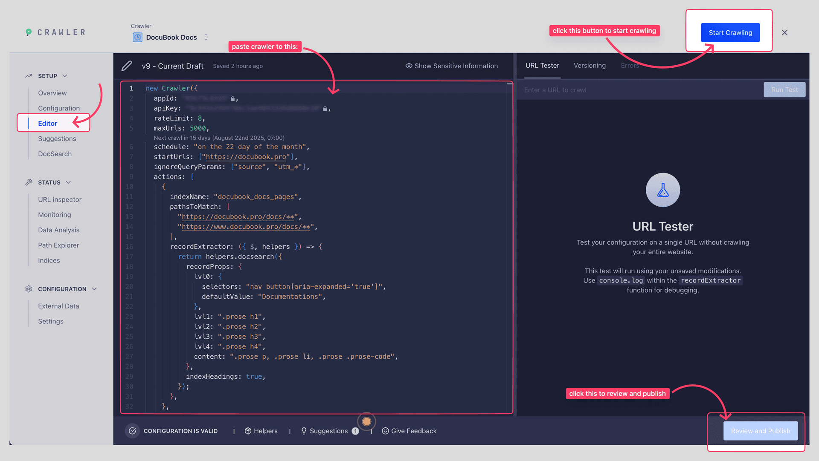Toggle Show Sensitive Information

point(451,66)
